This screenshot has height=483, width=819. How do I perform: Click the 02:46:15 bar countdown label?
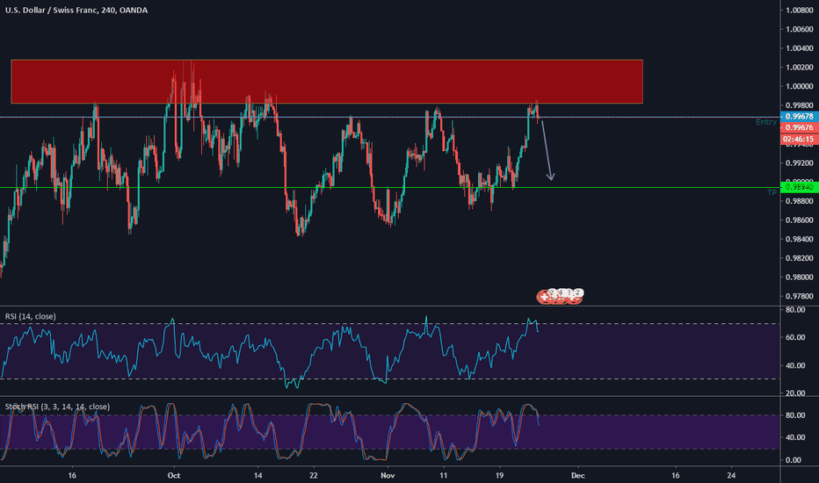(799, 140)
